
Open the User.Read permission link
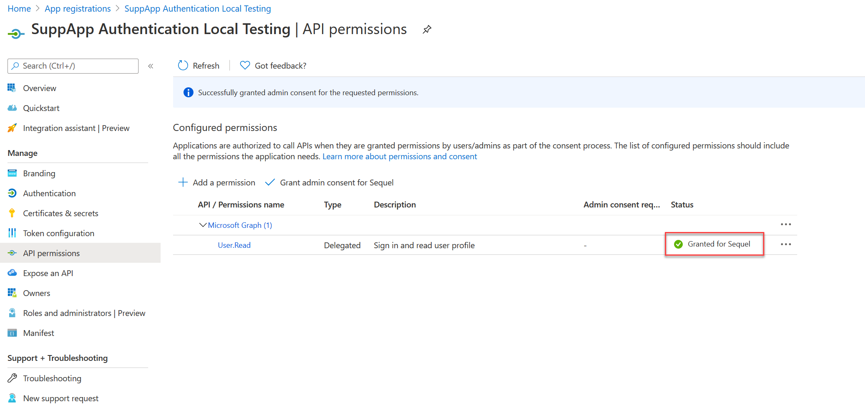pos(234,245)
